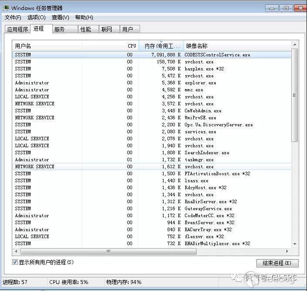Sort by 内存(专用工... column header
The height and width of the screenshot is (291, 307).
point(161,46)
